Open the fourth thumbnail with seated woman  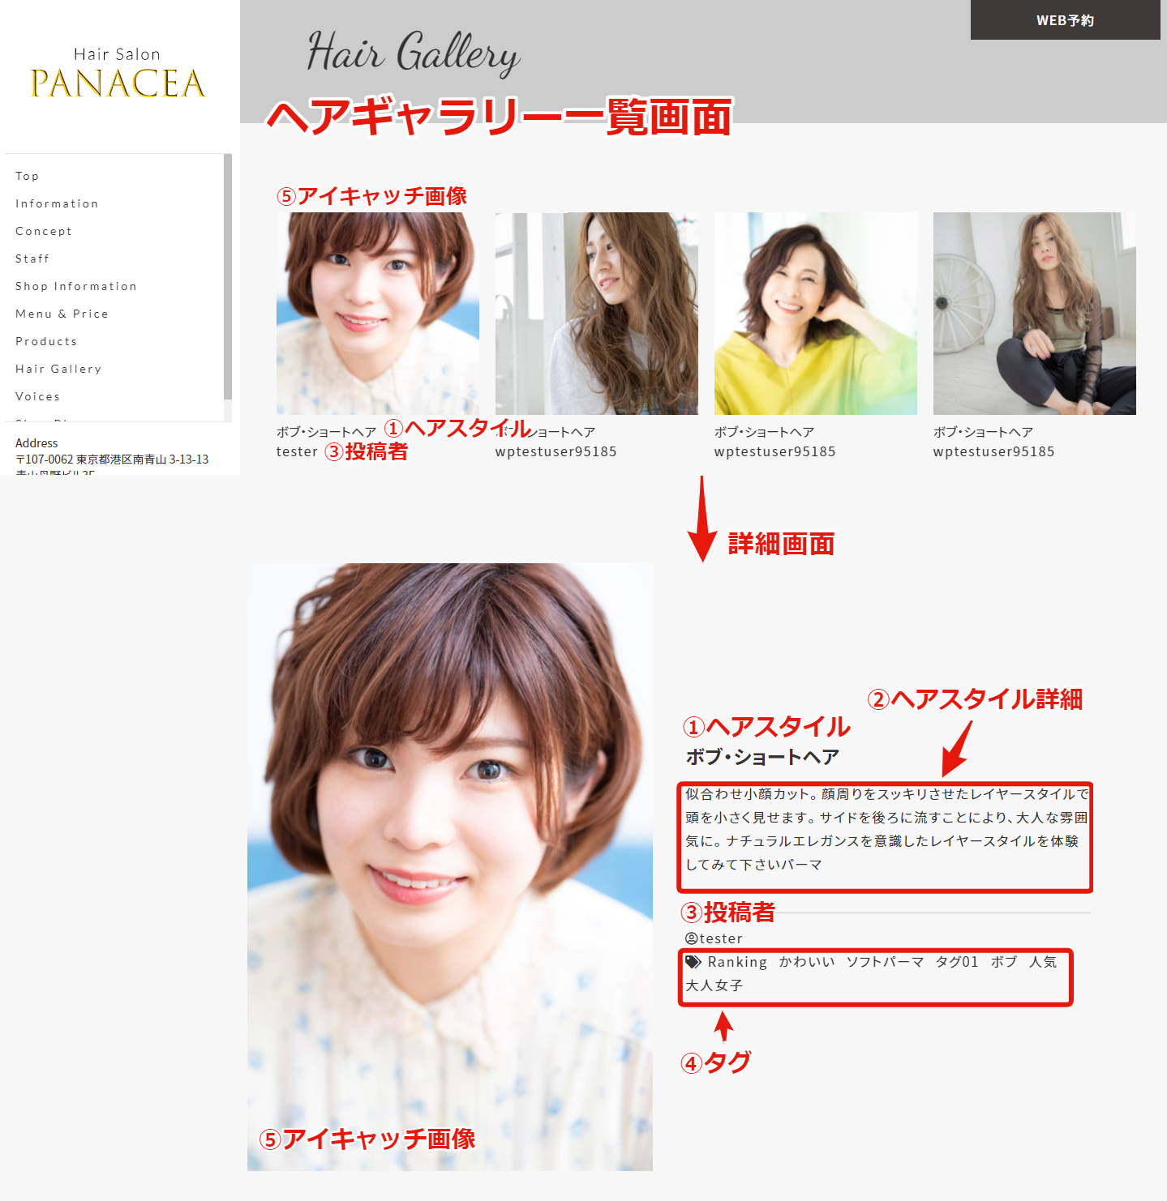[1034, 314]
